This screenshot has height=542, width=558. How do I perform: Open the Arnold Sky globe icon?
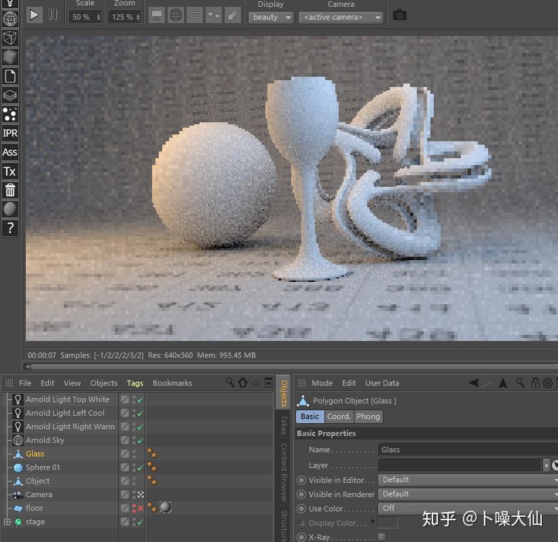point(18,440)
